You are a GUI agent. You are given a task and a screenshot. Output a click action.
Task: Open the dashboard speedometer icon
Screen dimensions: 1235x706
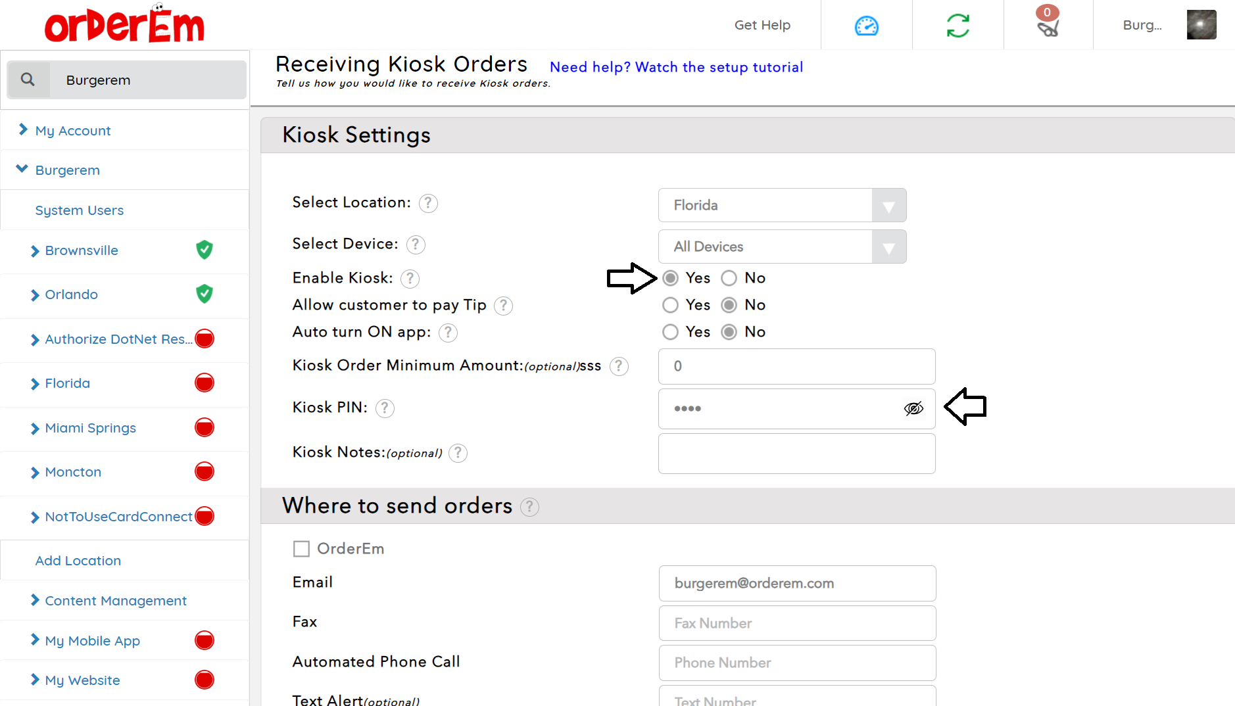pos(866,26)
